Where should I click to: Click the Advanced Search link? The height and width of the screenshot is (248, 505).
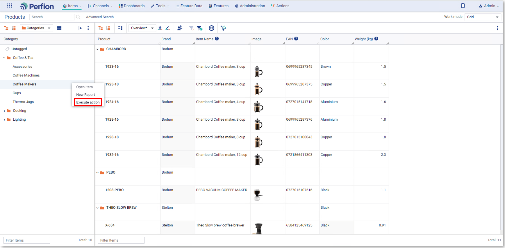click(x=100, y=17)
